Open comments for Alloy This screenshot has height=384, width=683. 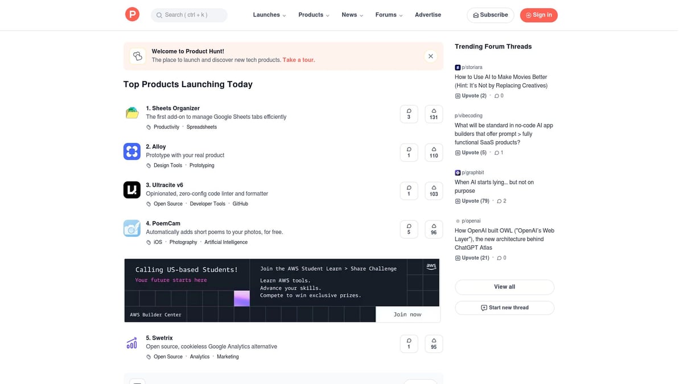[409, 152]
